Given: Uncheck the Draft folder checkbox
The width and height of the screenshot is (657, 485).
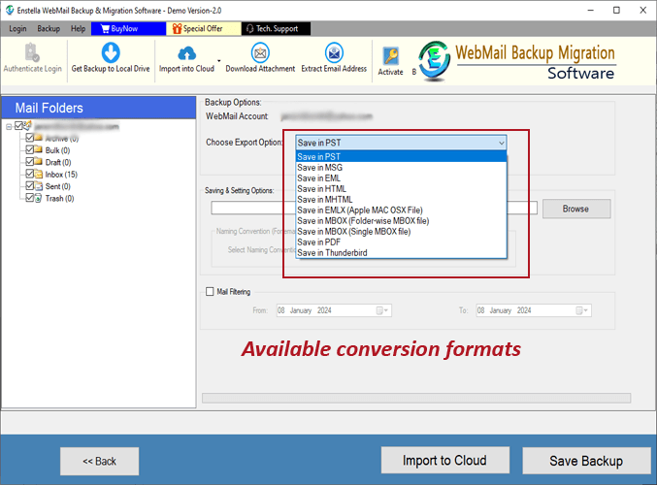Looking at the screenshot, I should [30, 161].
